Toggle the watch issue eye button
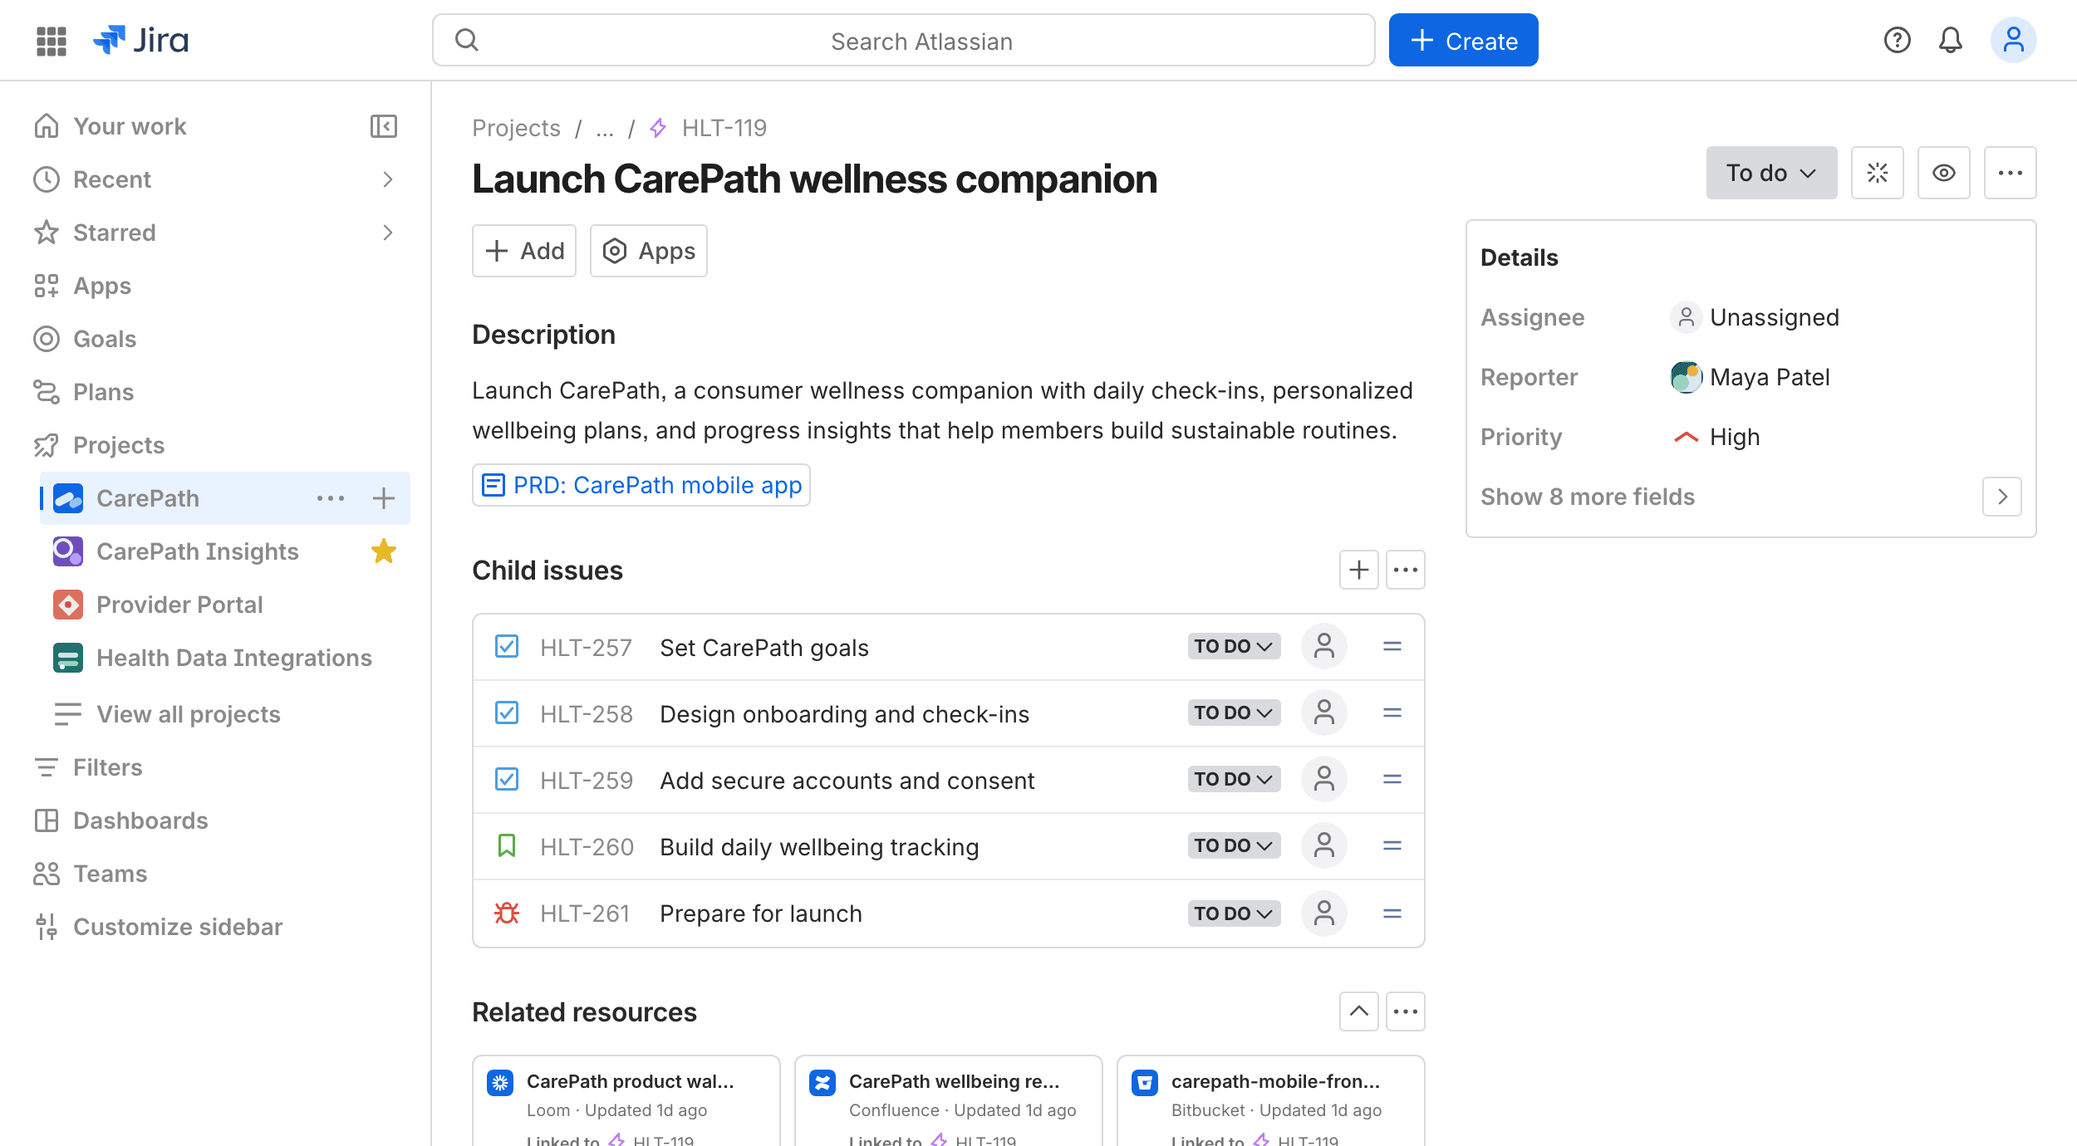 1943,173
